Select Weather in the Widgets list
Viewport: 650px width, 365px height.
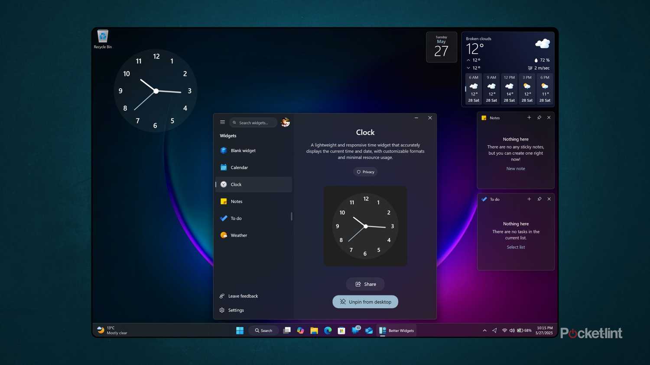(239, 235)
